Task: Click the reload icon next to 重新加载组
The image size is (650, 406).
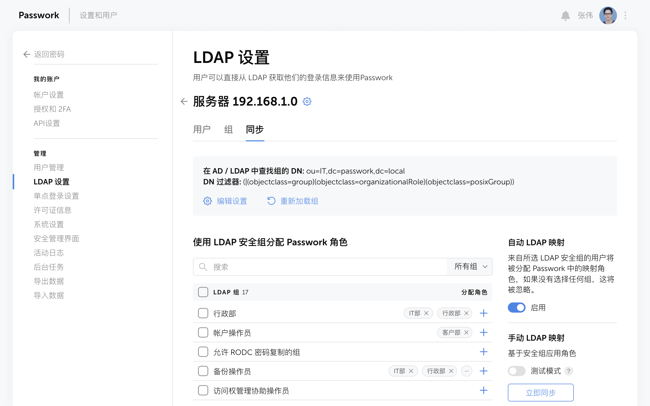Action: point(271,201)
